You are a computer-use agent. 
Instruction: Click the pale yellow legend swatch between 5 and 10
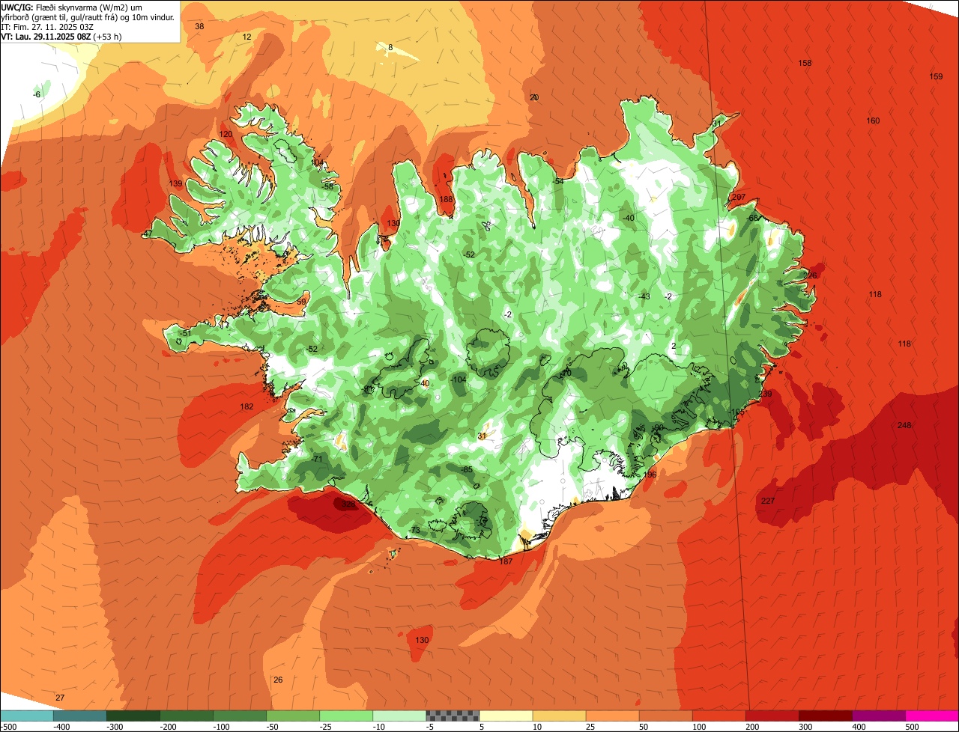click(506, 716)
